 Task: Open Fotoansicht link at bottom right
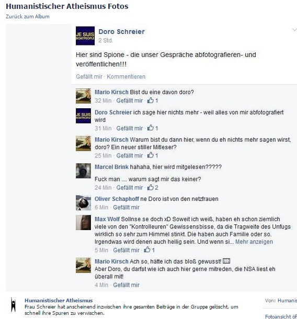pyautogui.click(x=281, y=316)
